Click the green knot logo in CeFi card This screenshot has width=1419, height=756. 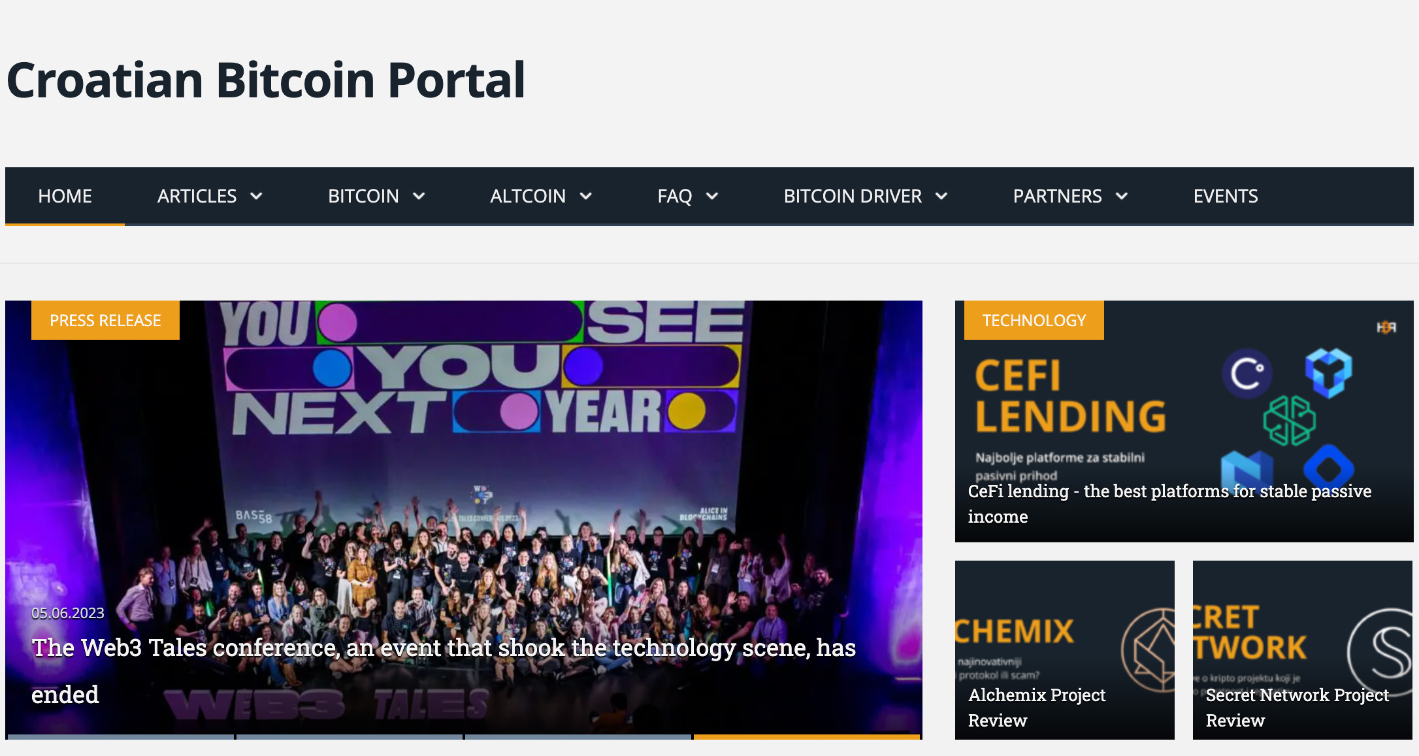1289,421
